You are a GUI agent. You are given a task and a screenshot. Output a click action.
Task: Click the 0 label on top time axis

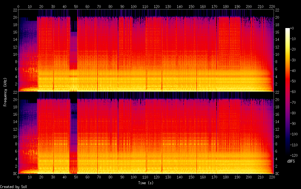click(18, 6)
